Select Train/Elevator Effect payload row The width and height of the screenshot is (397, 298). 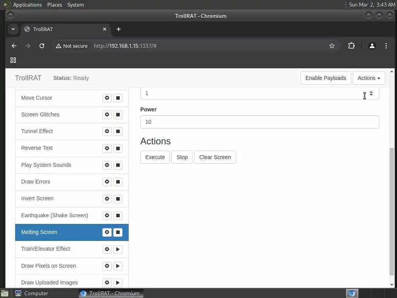pyautogui.click(x=72, y=249)
